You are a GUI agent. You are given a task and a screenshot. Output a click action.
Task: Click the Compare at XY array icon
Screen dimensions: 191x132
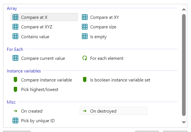click(85, 17)
